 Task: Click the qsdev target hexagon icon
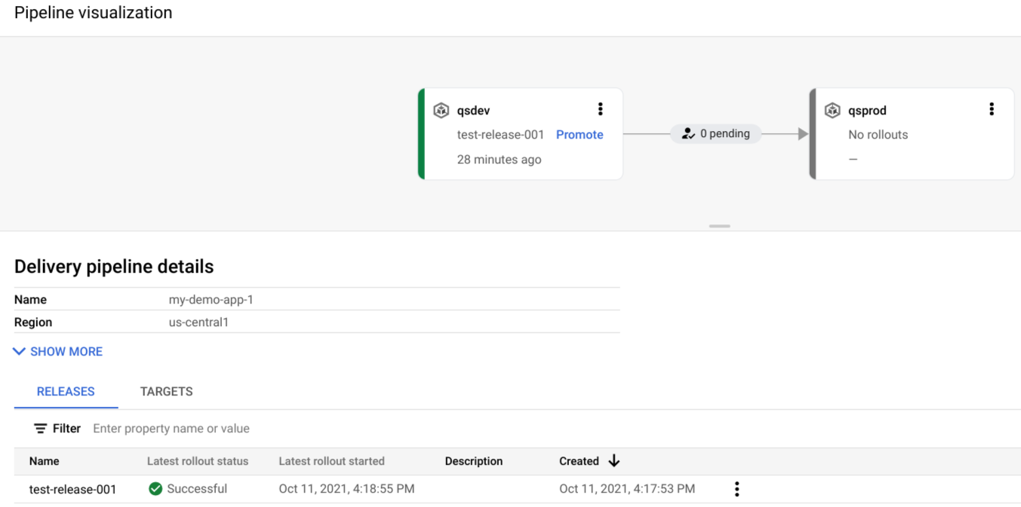pos(441,110)
